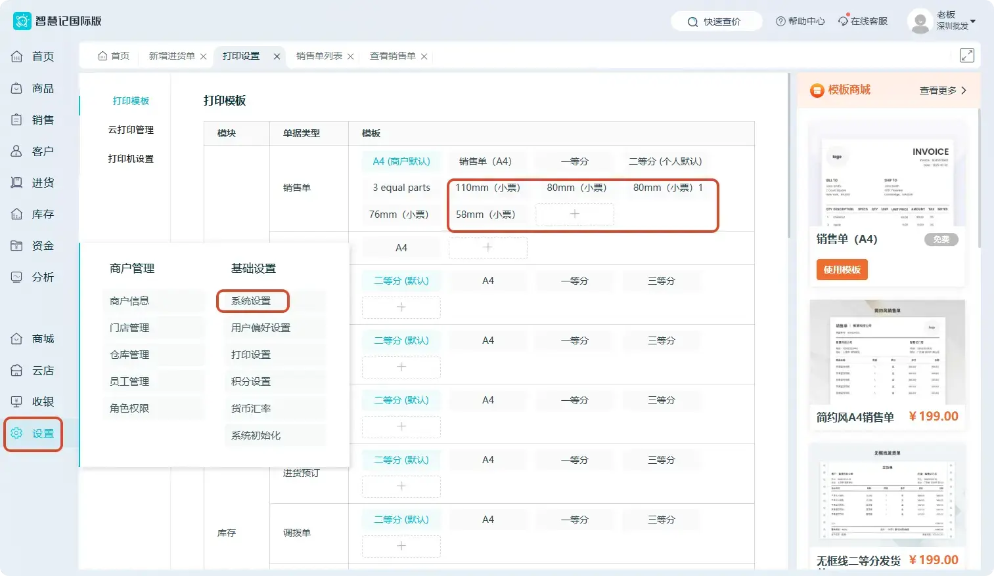Click the 设置 gear icon in sidebar

(17, 433)
